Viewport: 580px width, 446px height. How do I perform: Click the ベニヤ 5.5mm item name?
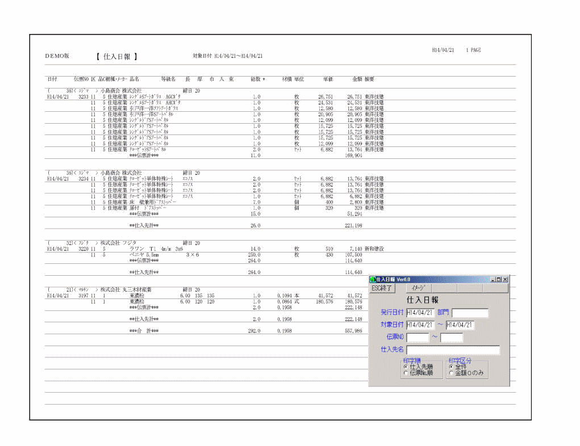144,255
